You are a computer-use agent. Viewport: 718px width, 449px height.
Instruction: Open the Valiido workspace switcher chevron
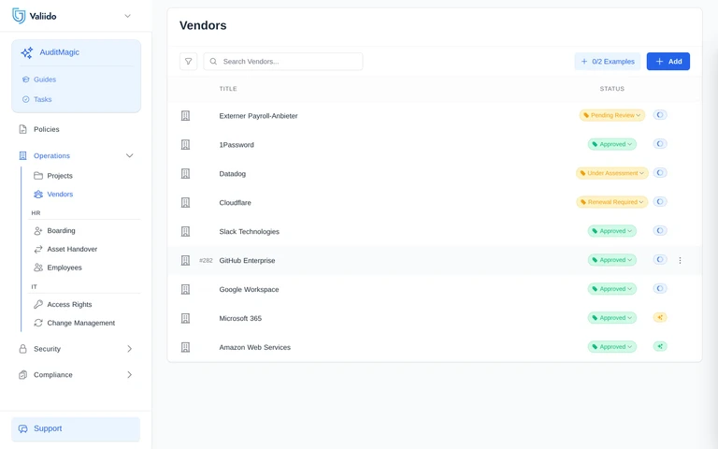pyautogui.click(x=128, y=16)
